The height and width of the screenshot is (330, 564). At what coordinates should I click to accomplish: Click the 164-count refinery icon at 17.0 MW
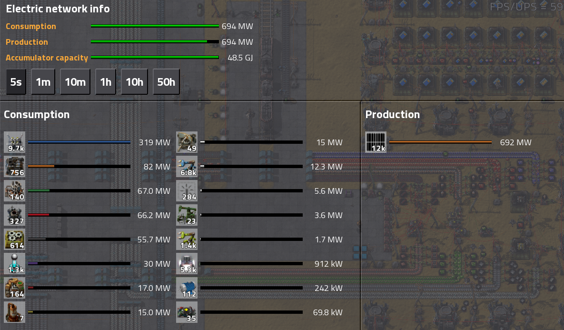14,288
